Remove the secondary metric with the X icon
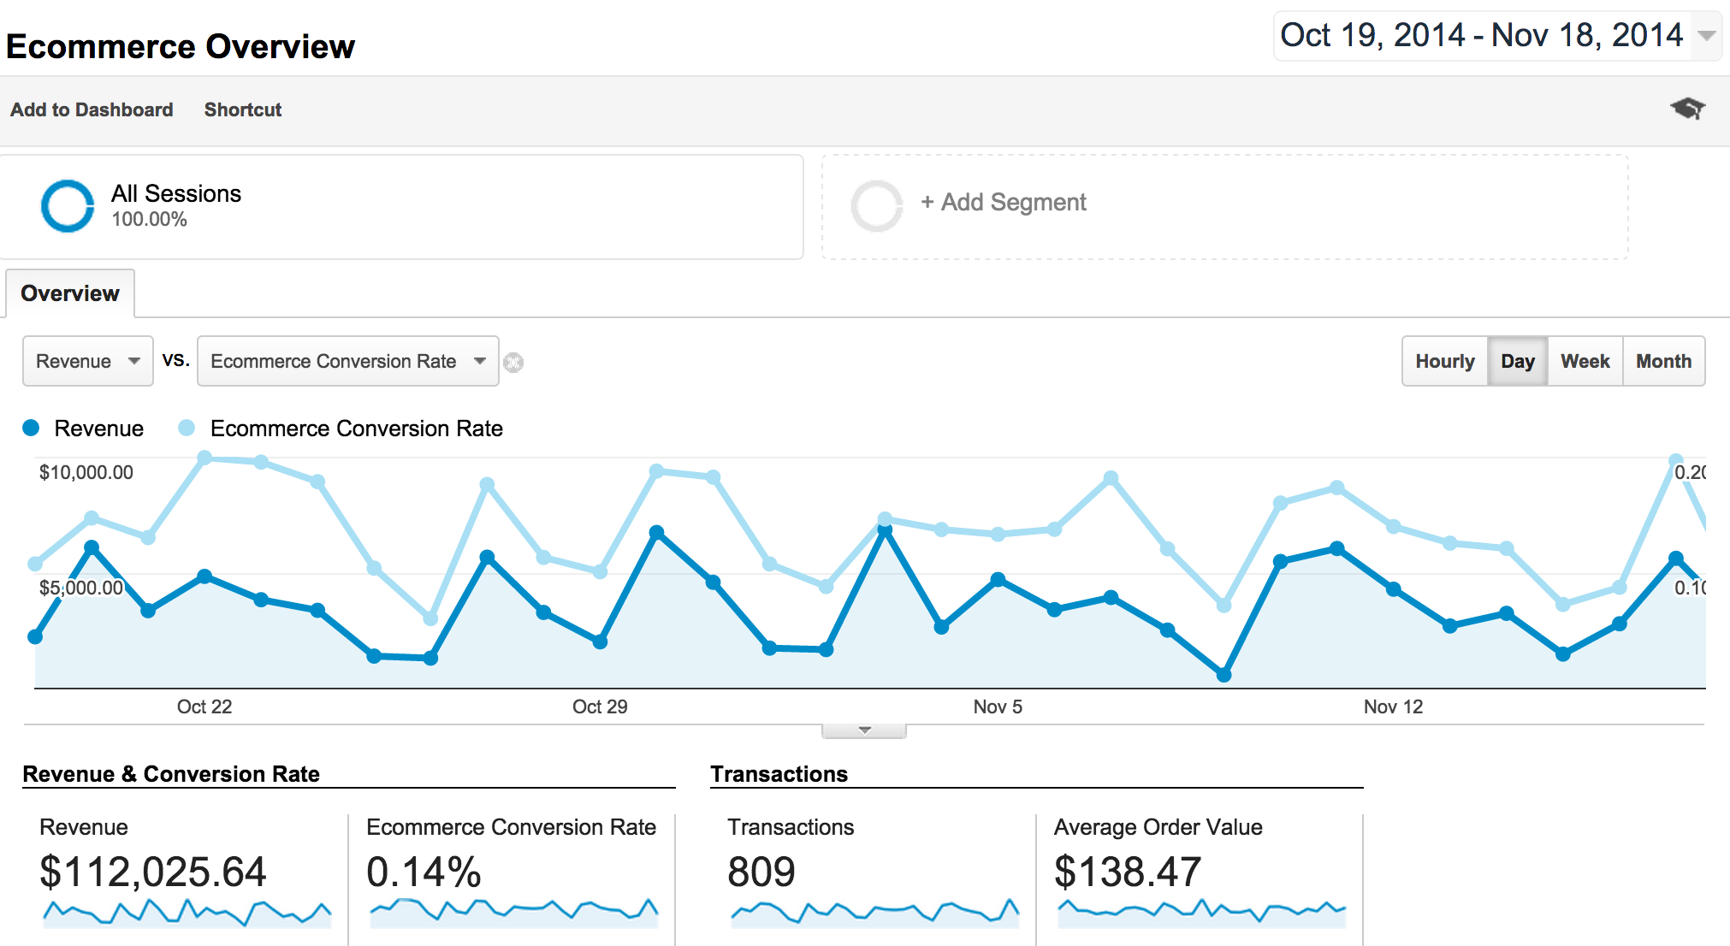The width and height of the screenshot is (1730, 946). 513,363
